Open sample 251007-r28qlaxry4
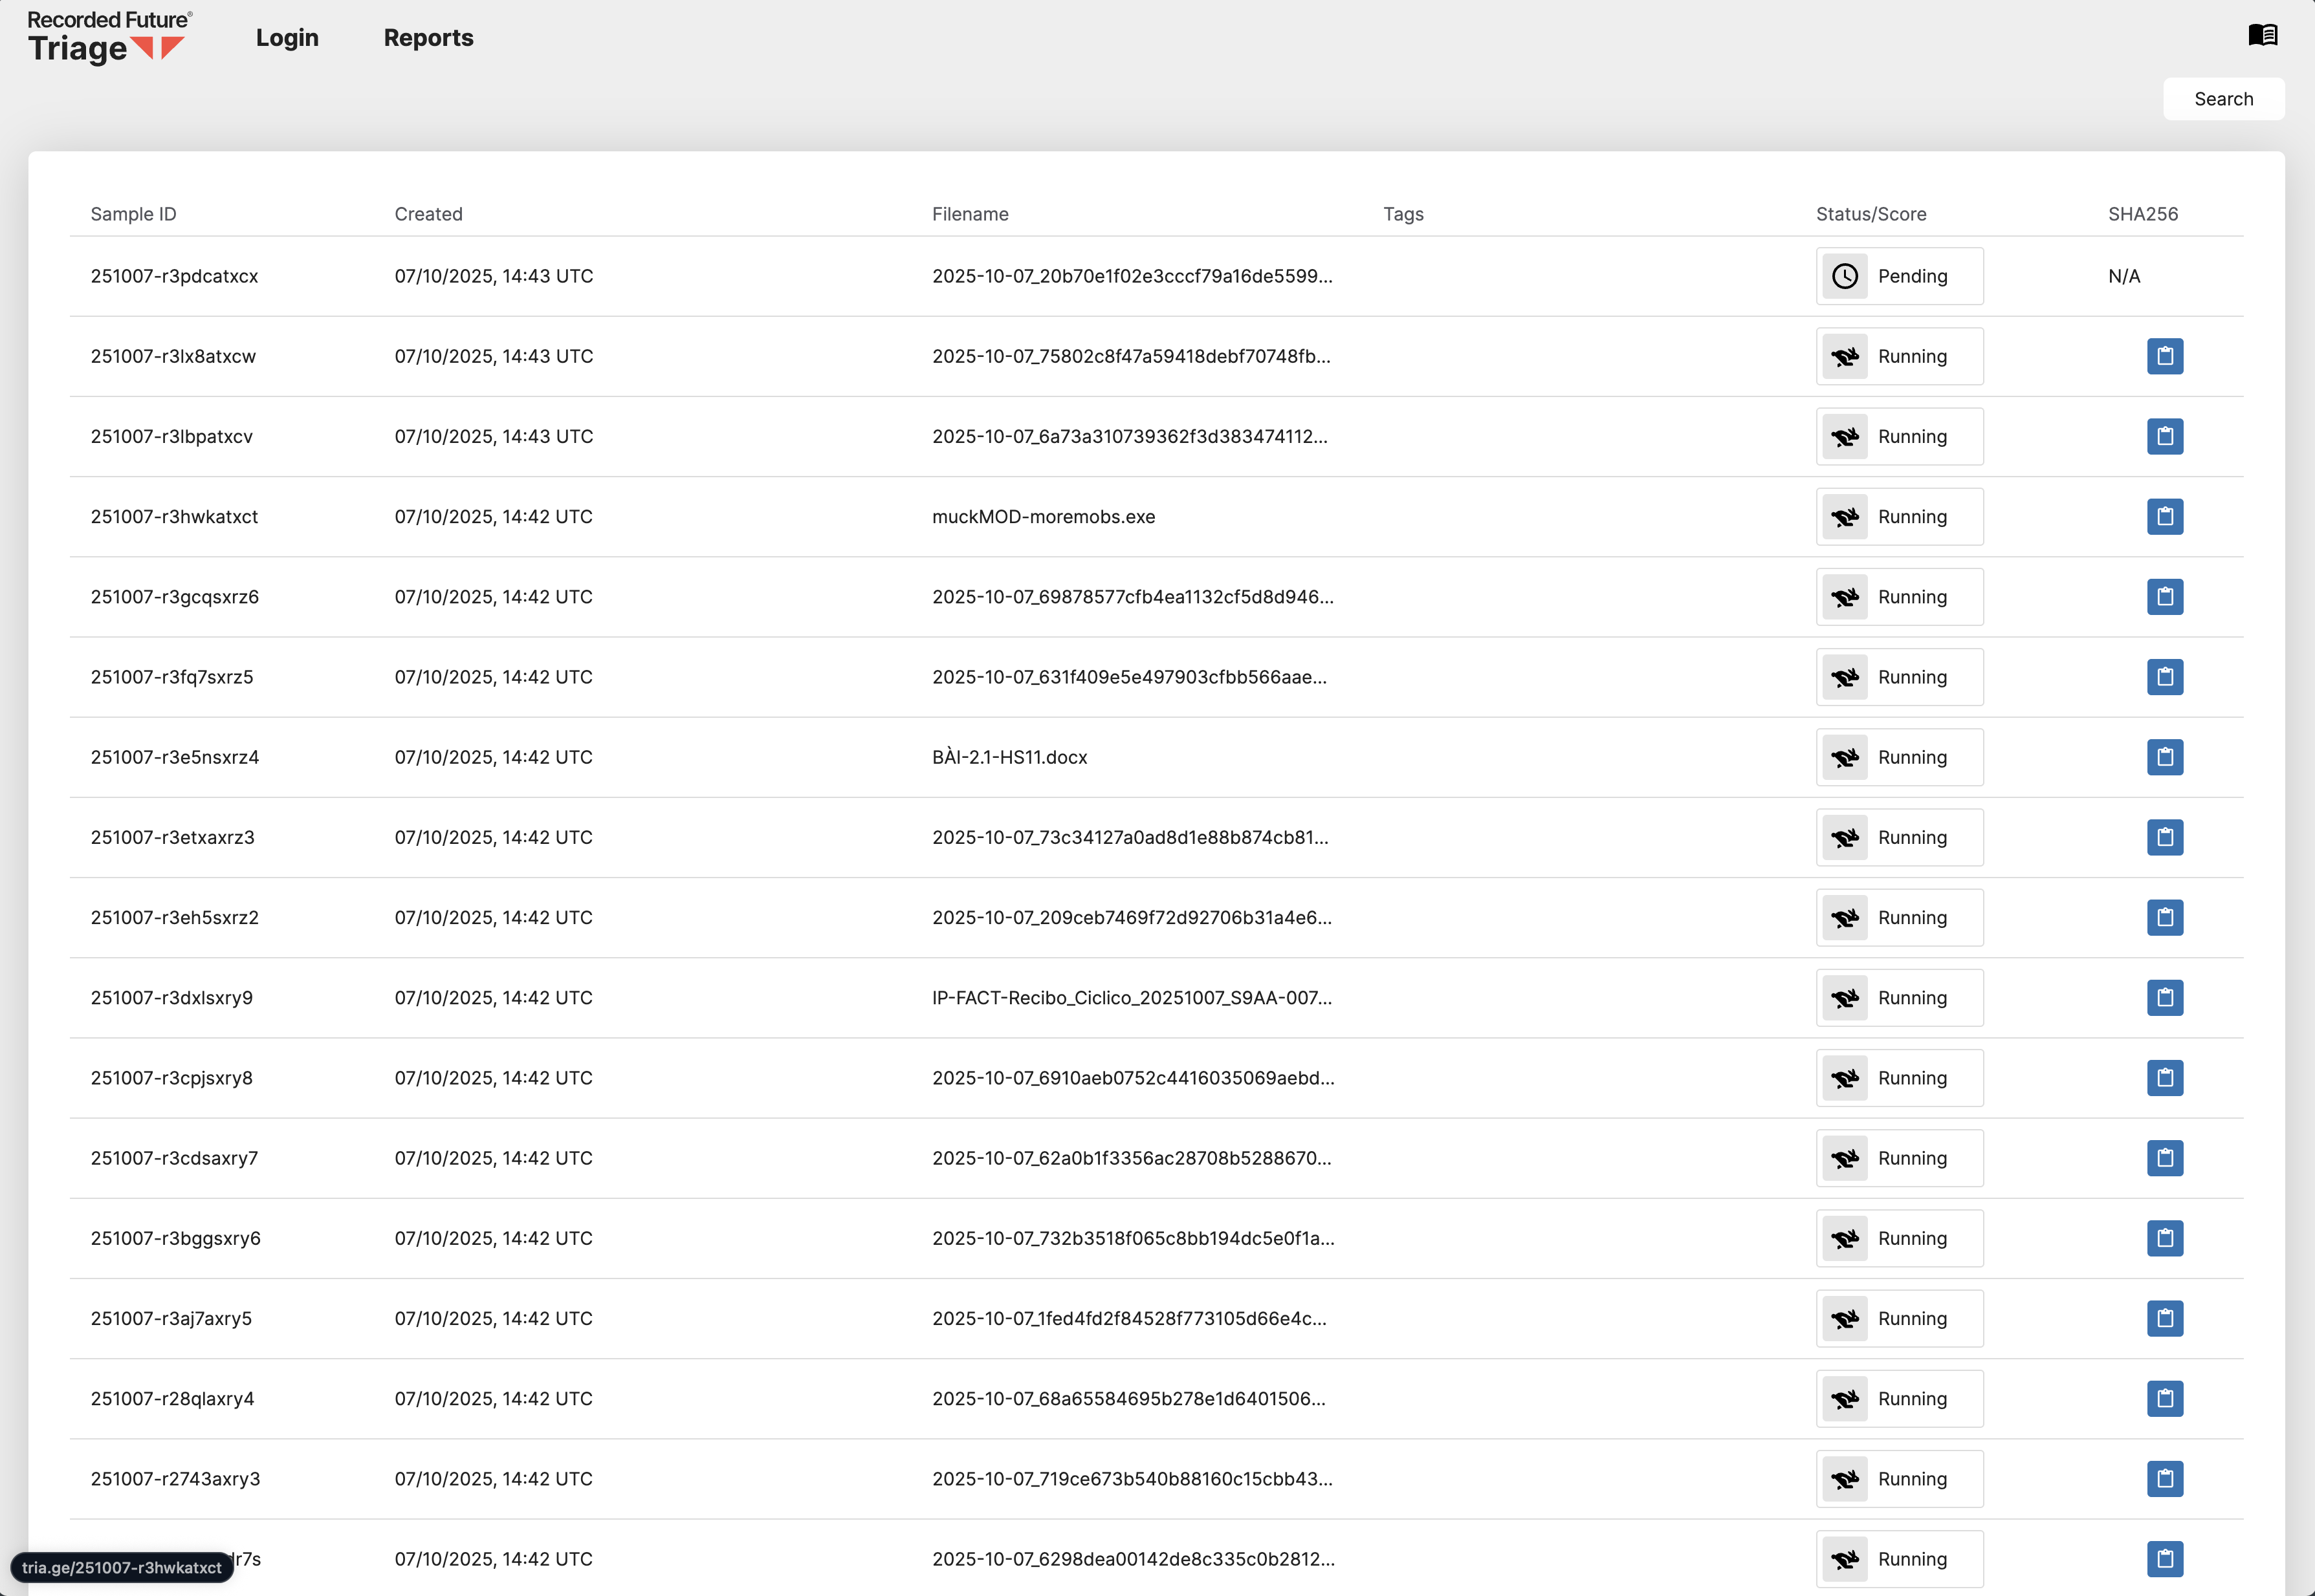 point(172,1399)
